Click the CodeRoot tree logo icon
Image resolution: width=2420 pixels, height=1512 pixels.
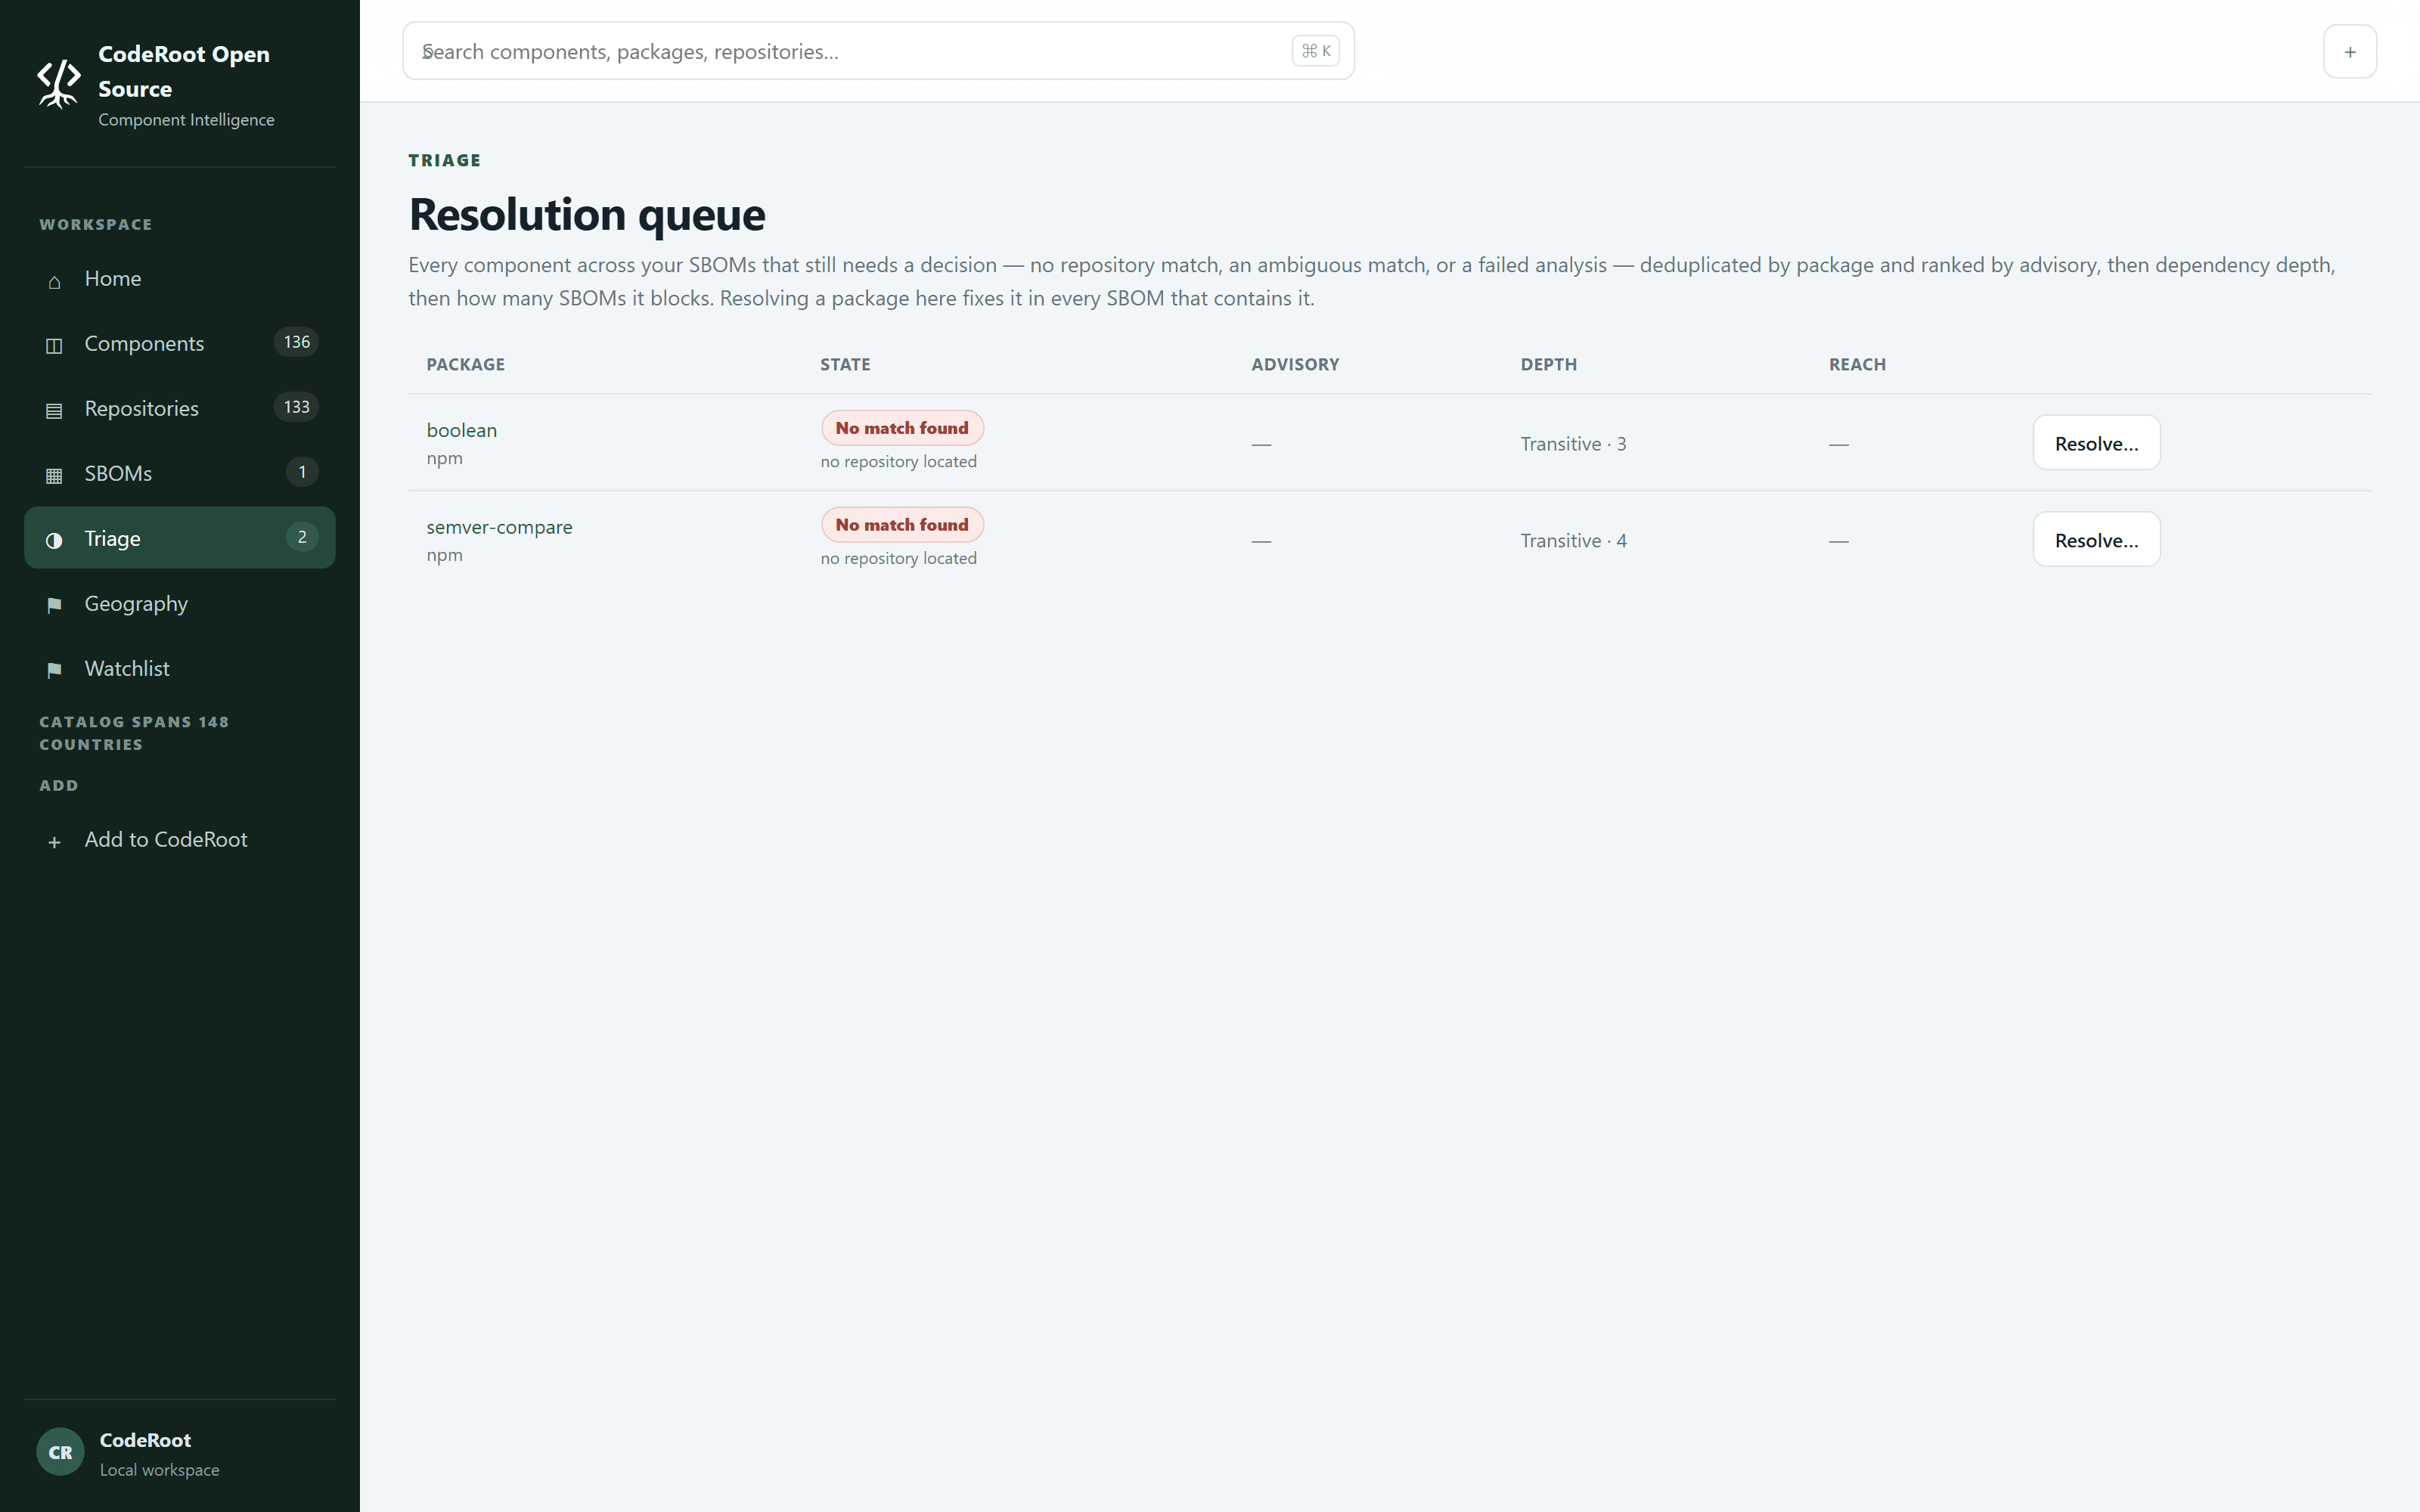59,84
